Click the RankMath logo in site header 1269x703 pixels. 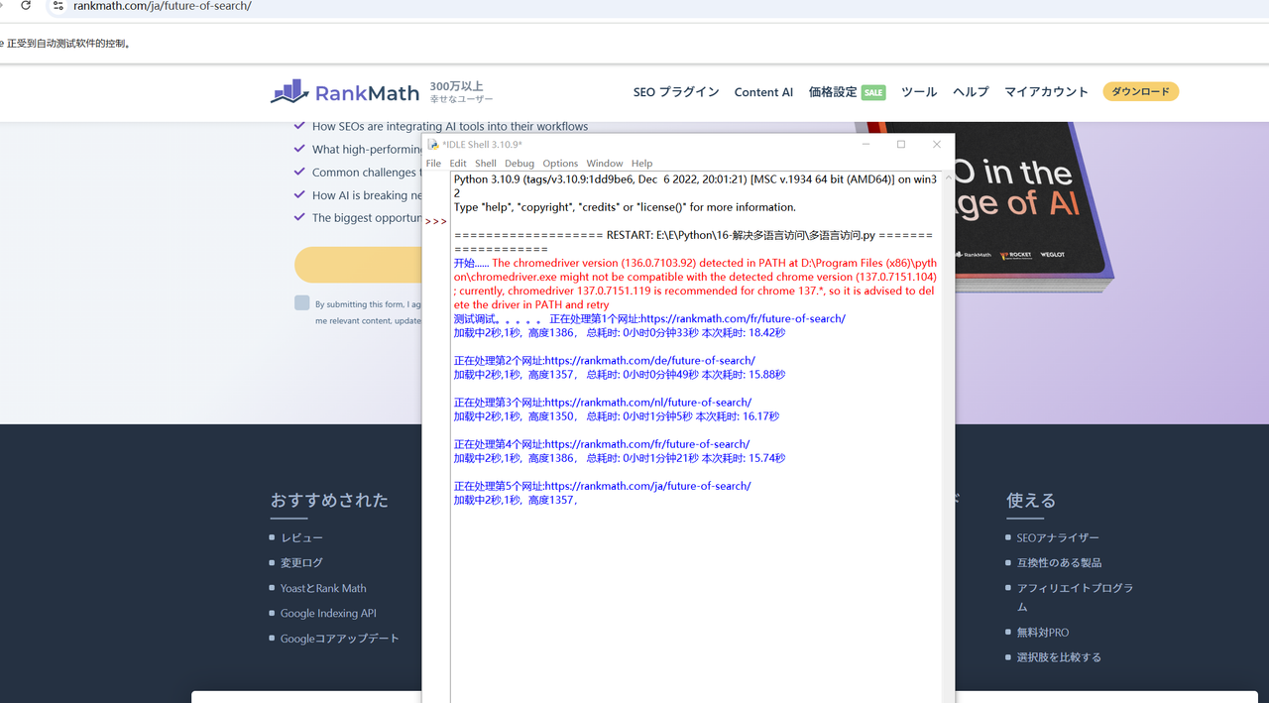(345, 92)
